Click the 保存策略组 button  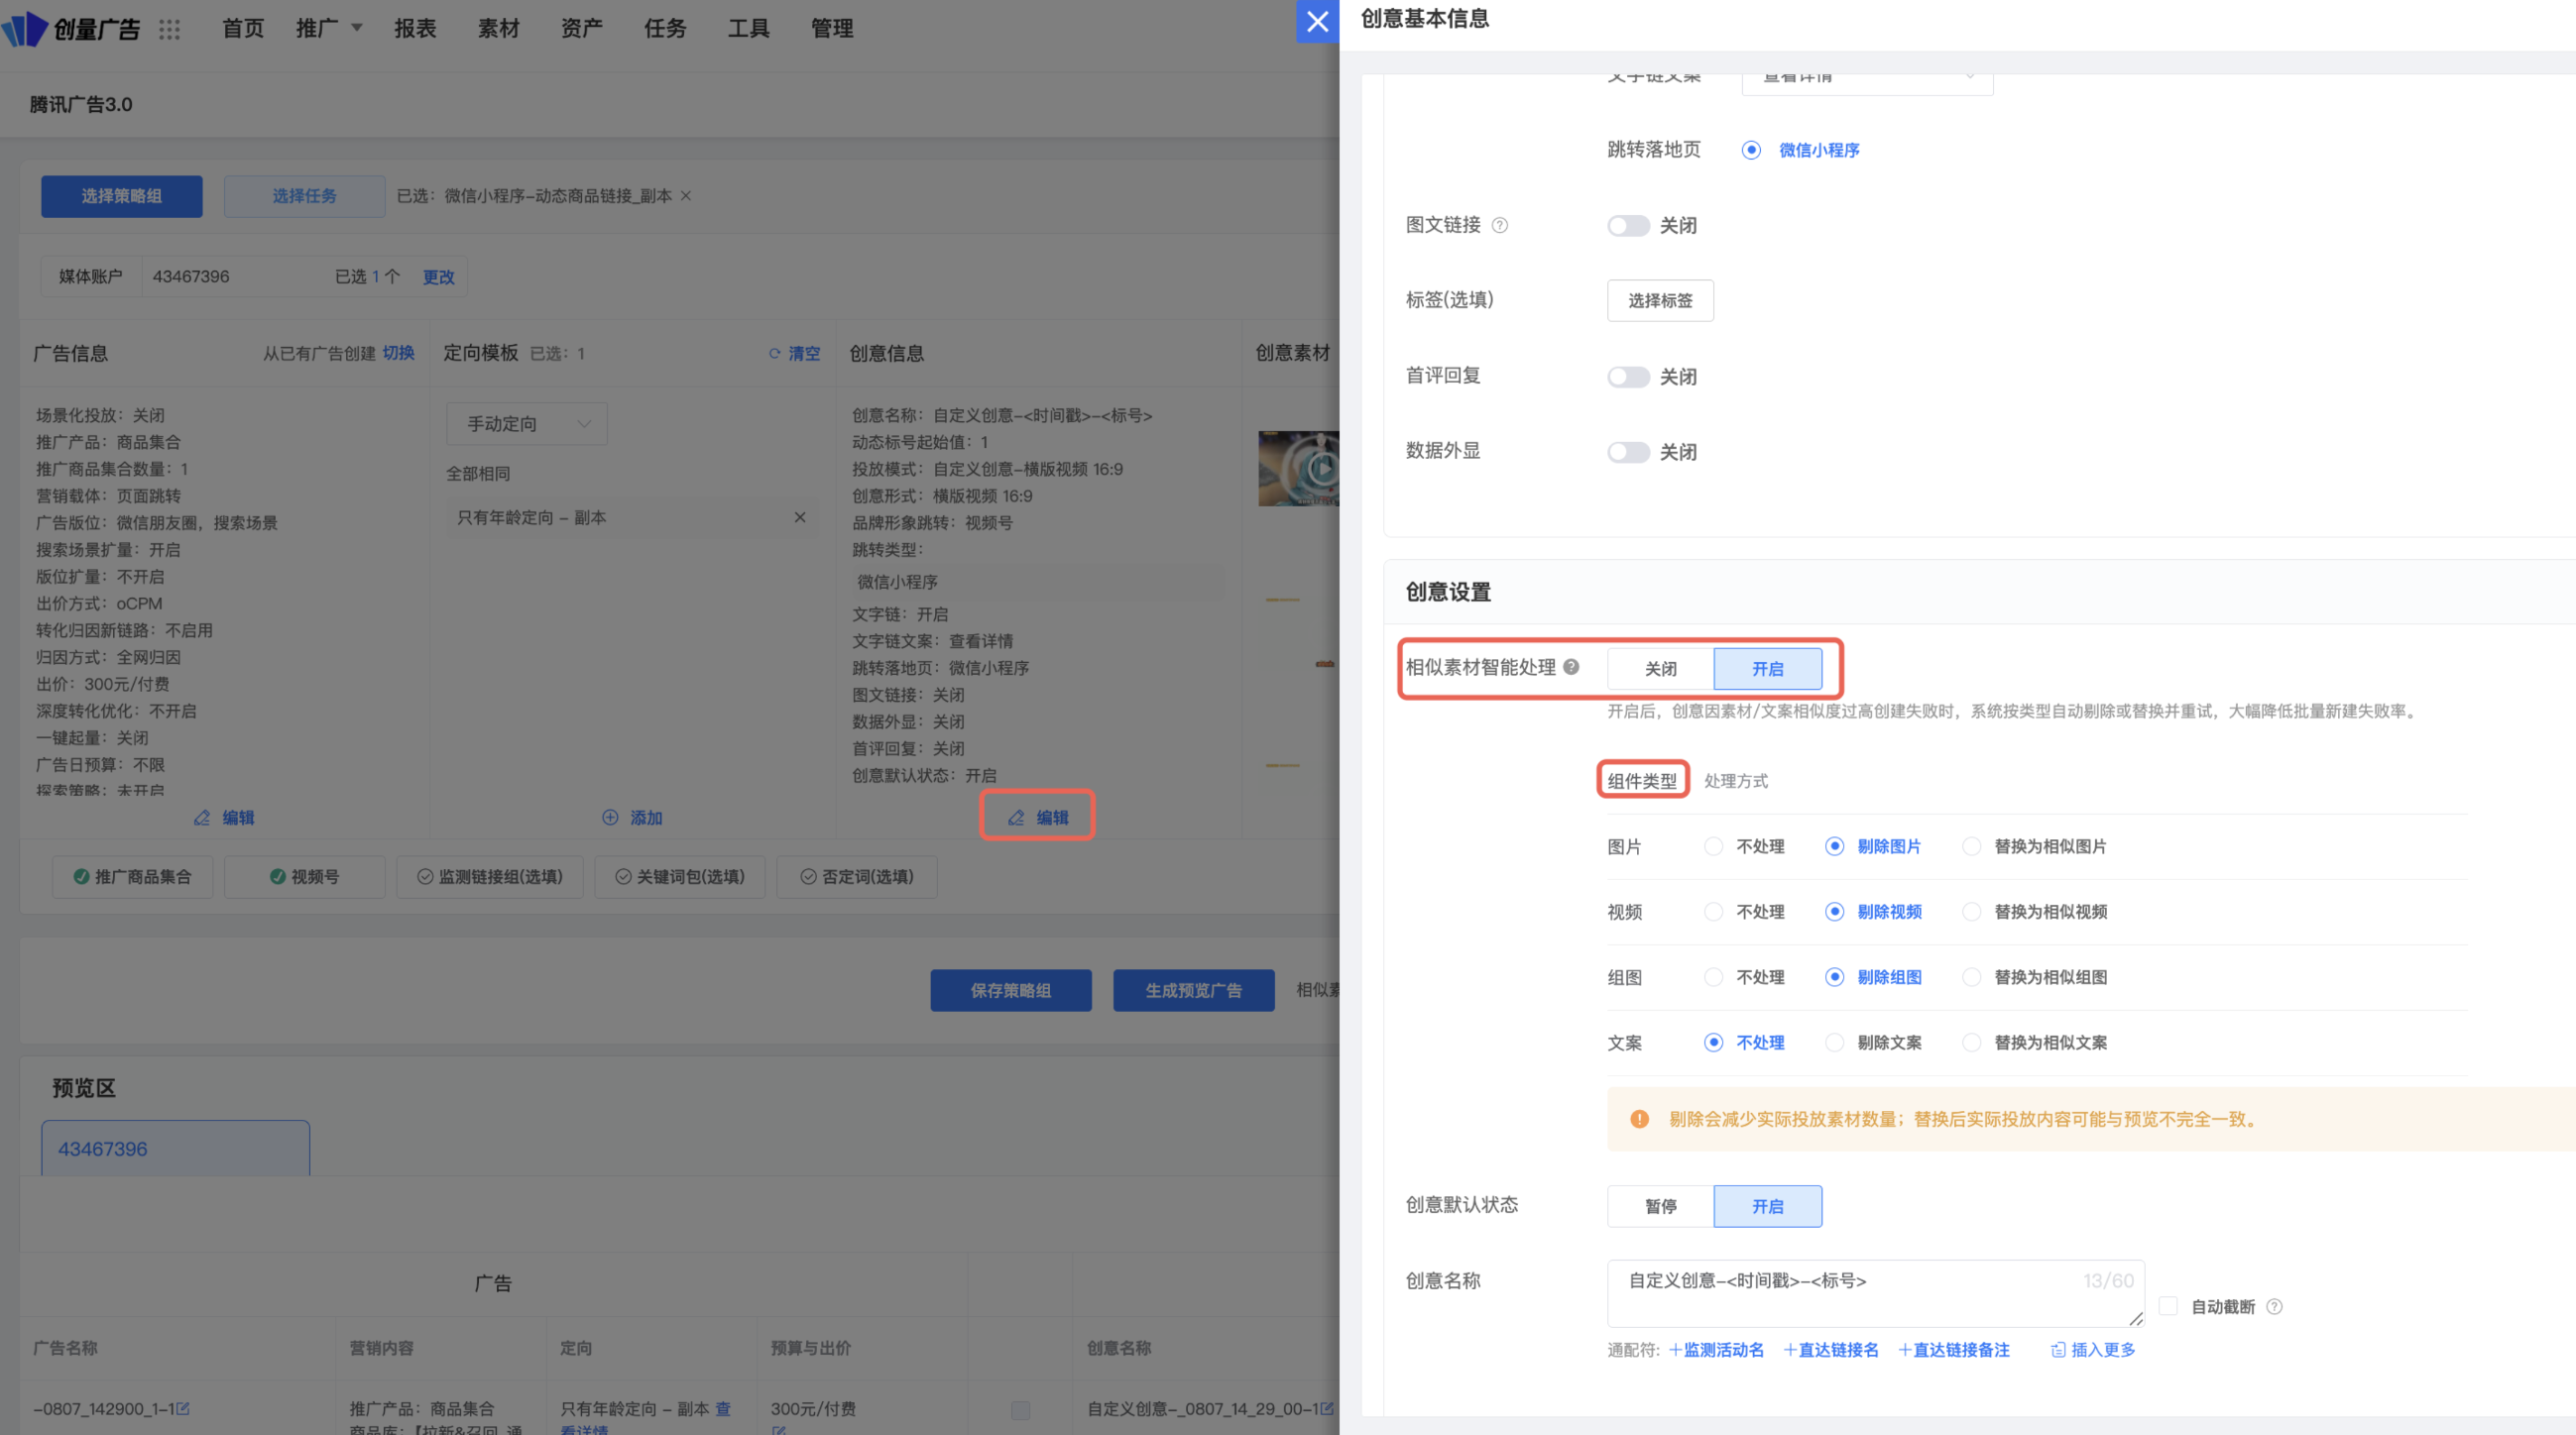pyautogui.click(x=1011, y=990)
